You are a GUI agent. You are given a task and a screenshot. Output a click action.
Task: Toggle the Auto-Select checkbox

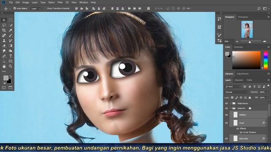[x=15, y=8]
